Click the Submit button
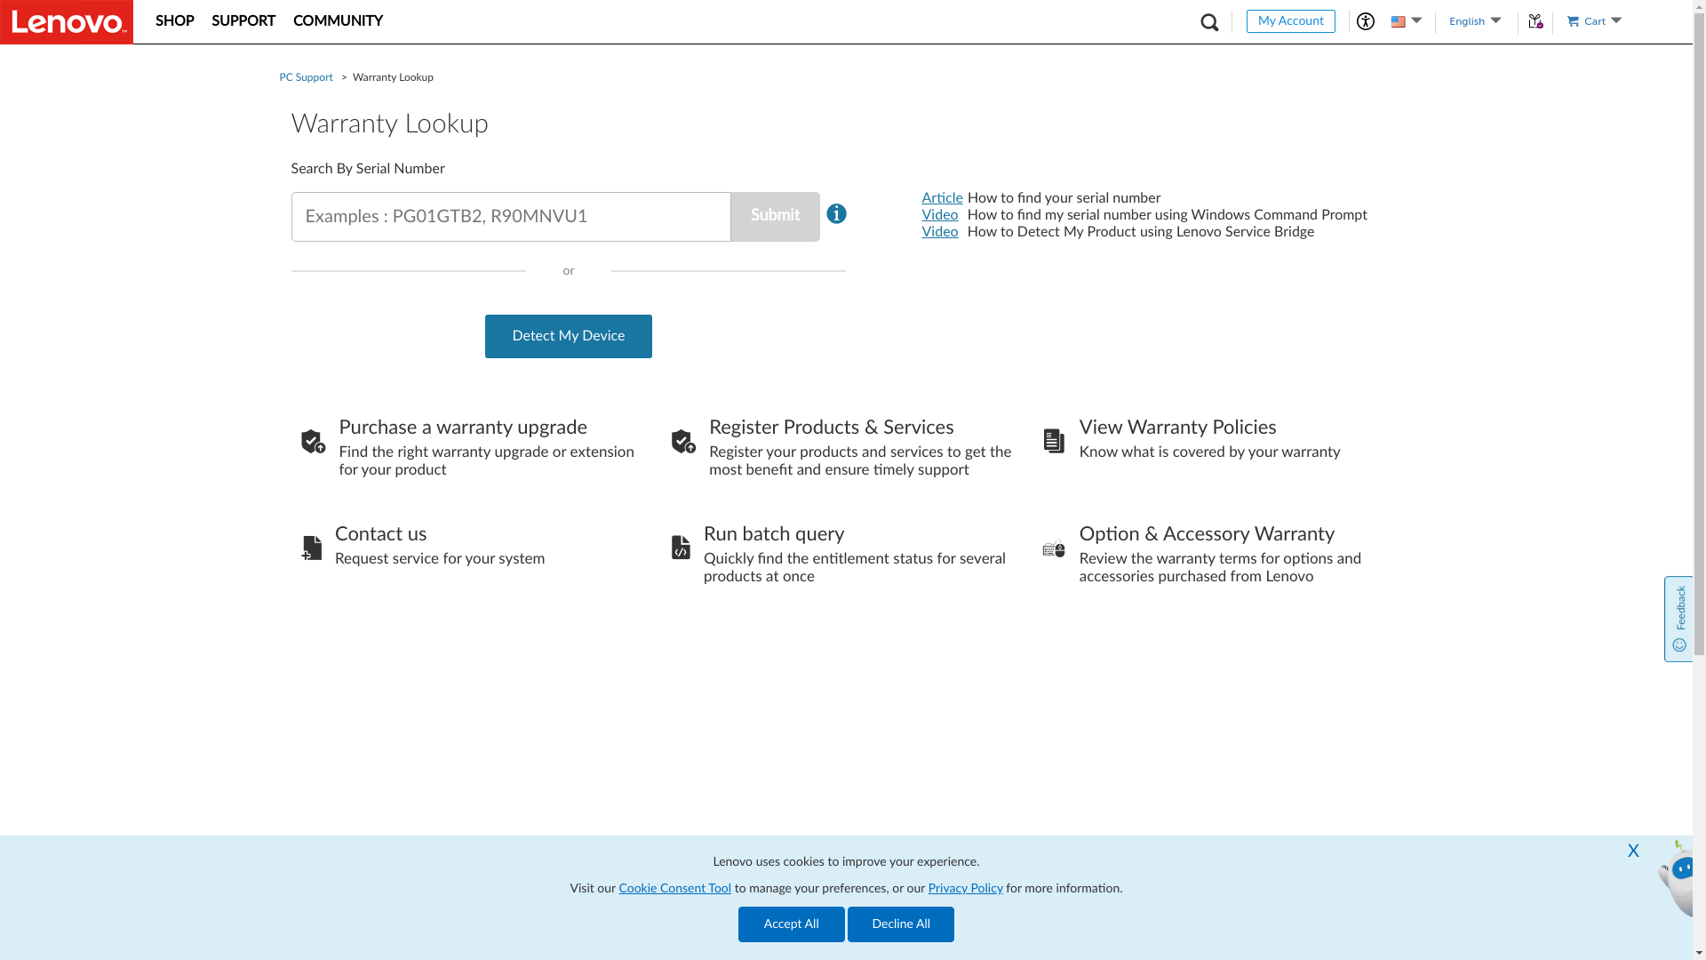 pos(775,217)
